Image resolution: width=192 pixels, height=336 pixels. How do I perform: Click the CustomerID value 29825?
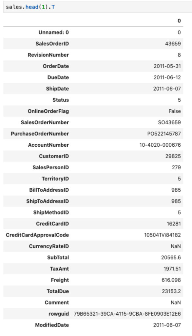click(x=173, y=156)
